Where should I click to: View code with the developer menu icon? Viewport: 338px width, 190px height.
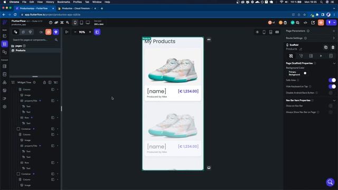(x=305, y=23)
